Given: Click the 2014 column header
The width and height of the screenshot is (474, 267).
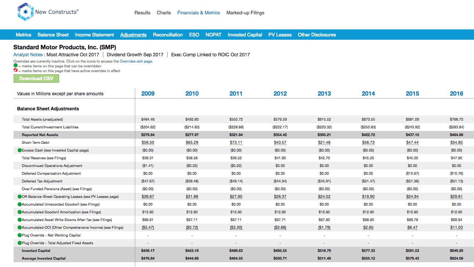Looking at the screenshot, I should pyautogui.click(x=368, y=93).
